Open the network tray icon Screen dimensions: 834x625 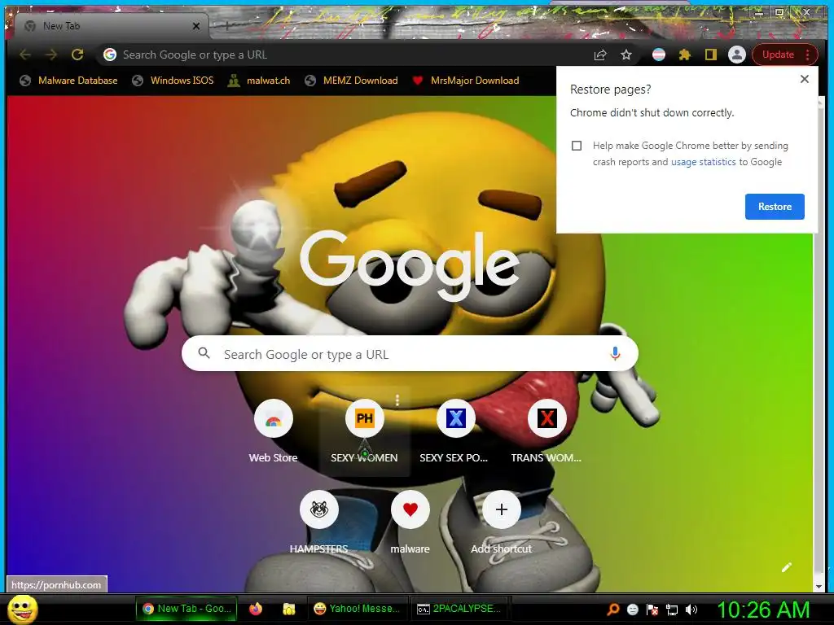point(672,610)
